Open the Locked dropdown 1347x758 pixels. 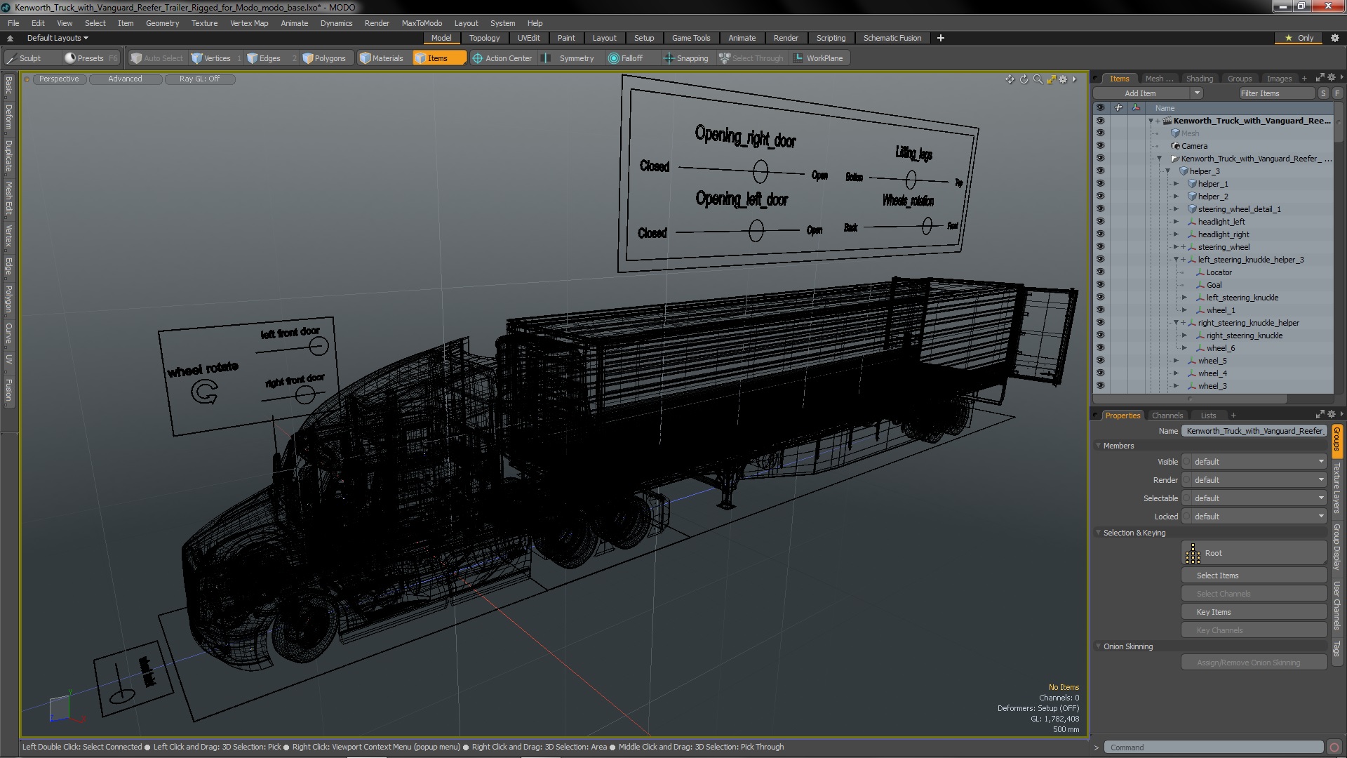[1254, 517]
